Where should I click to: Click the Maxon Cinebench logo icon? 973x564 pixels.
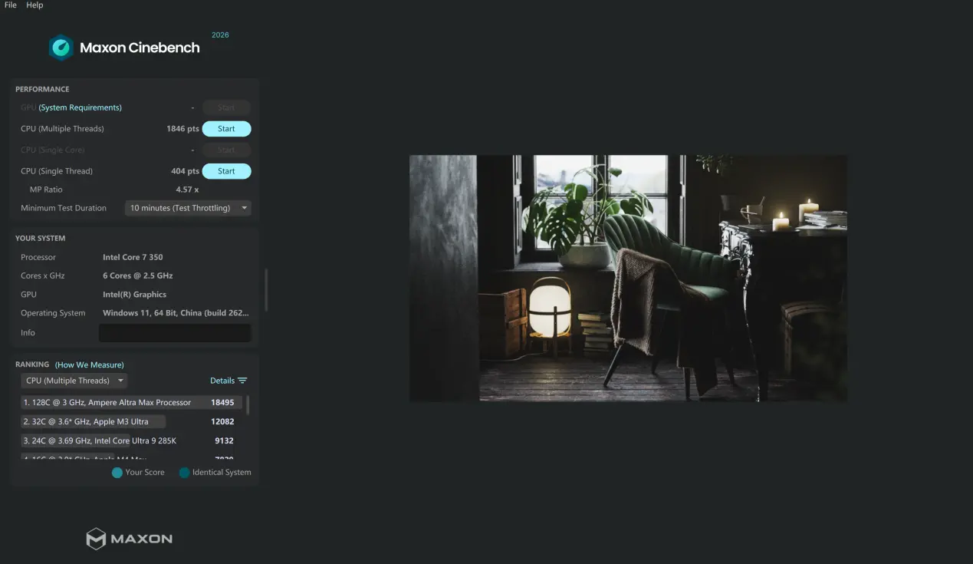tap(61, 48)
